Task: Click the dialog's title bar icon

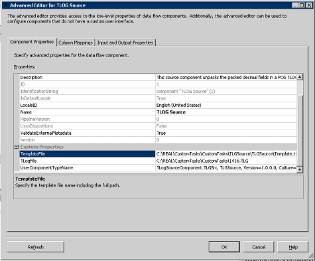Action: [5, 5]
